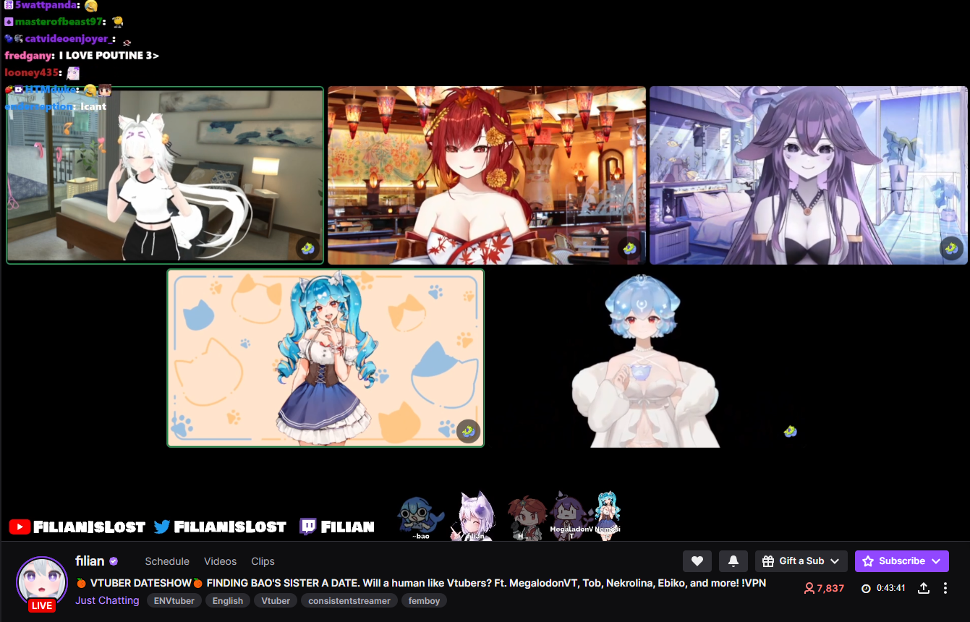Viewport: 970px width, 622px height.
Task: Select the red-haired kimono vtuber video panel
Action: click(x=487, y=175)
